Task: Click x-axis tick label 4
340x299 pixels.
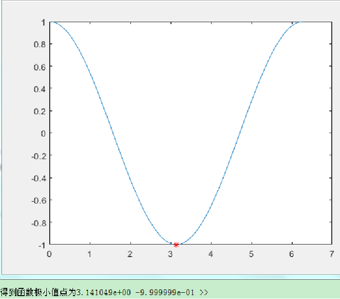Action: pos(211,254)
